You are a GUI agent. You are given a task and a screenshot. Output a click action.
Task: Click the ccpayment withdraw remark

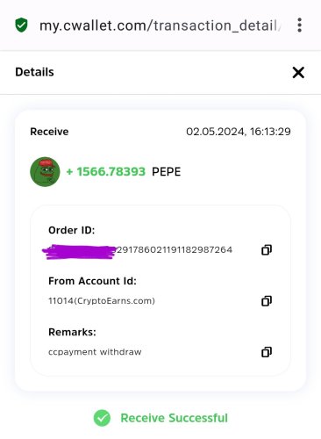(95, 352)
